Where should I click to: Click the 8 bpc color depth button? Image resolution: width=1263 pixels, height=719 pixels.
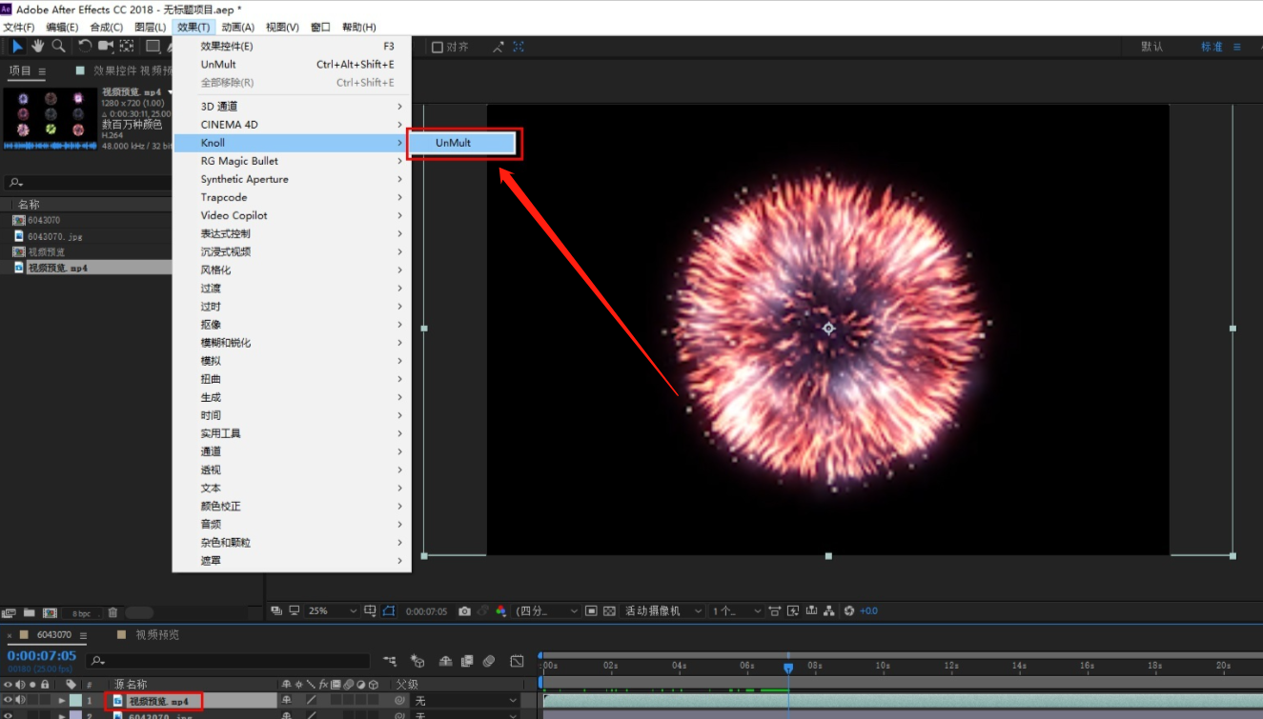pyautogui.click(x=82, y=613)
